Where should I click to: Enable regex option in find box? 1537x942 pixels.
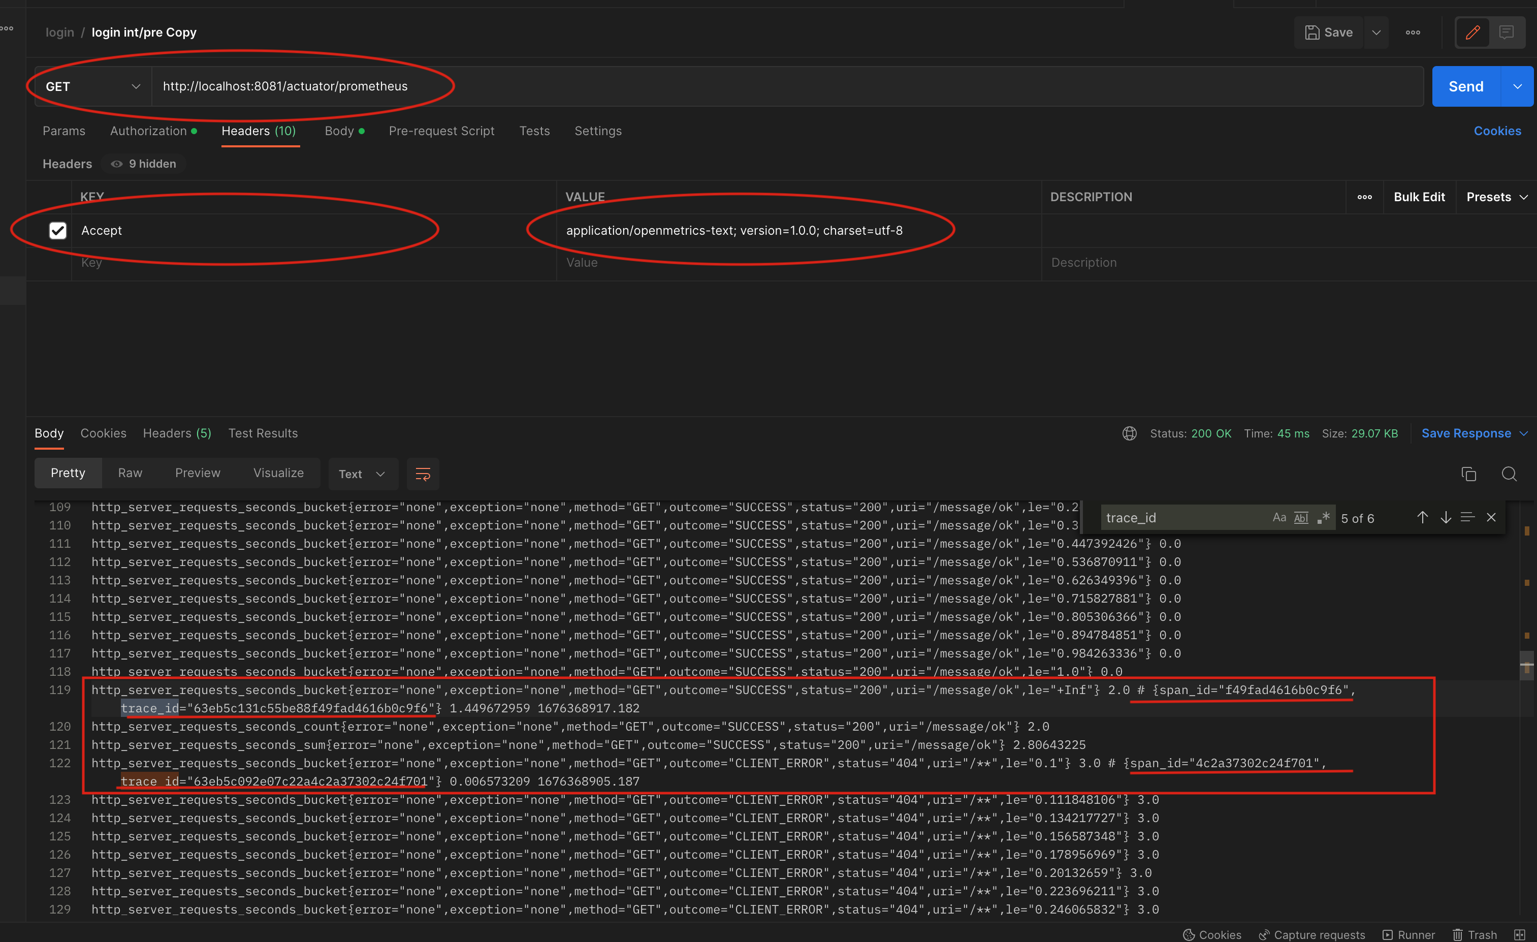tap(1324, 518)
